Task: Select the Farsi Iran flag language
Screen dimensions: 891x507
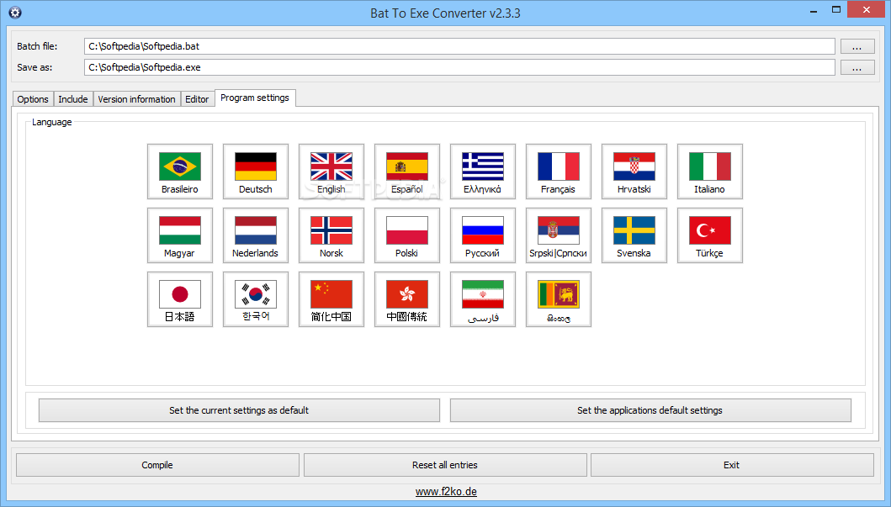Action: 482,299
